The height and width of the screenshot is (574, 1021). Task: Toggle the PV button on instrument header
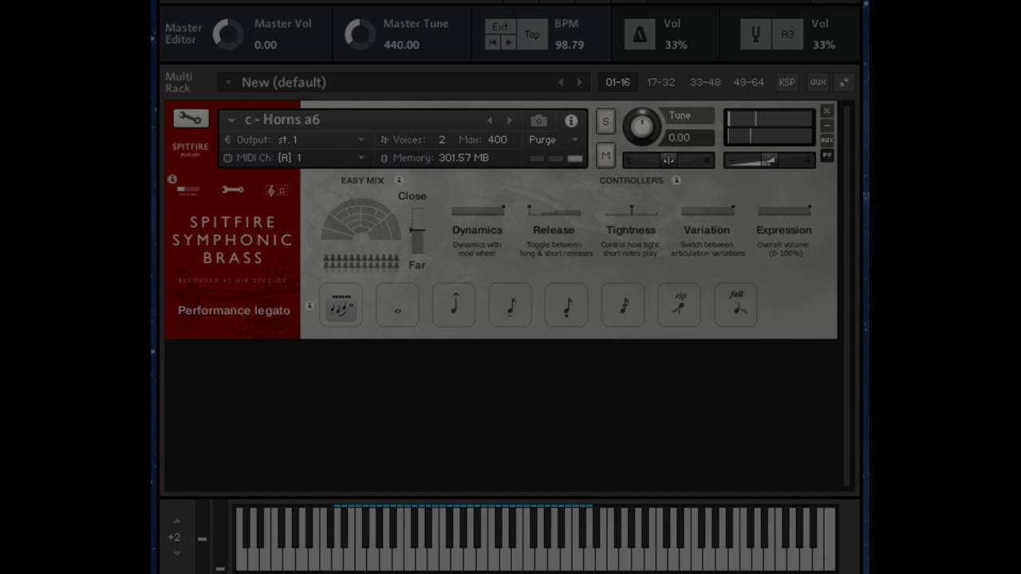pyautogui.click(x=827, y=155)
